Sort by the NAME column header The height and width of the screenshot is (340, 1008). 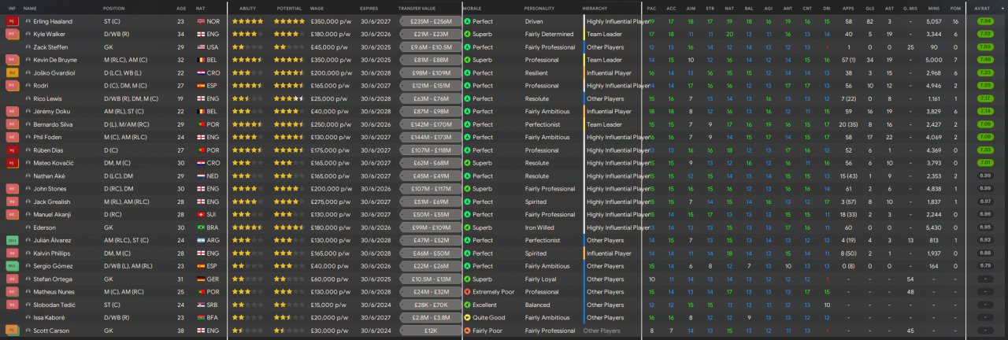(30, 7)
